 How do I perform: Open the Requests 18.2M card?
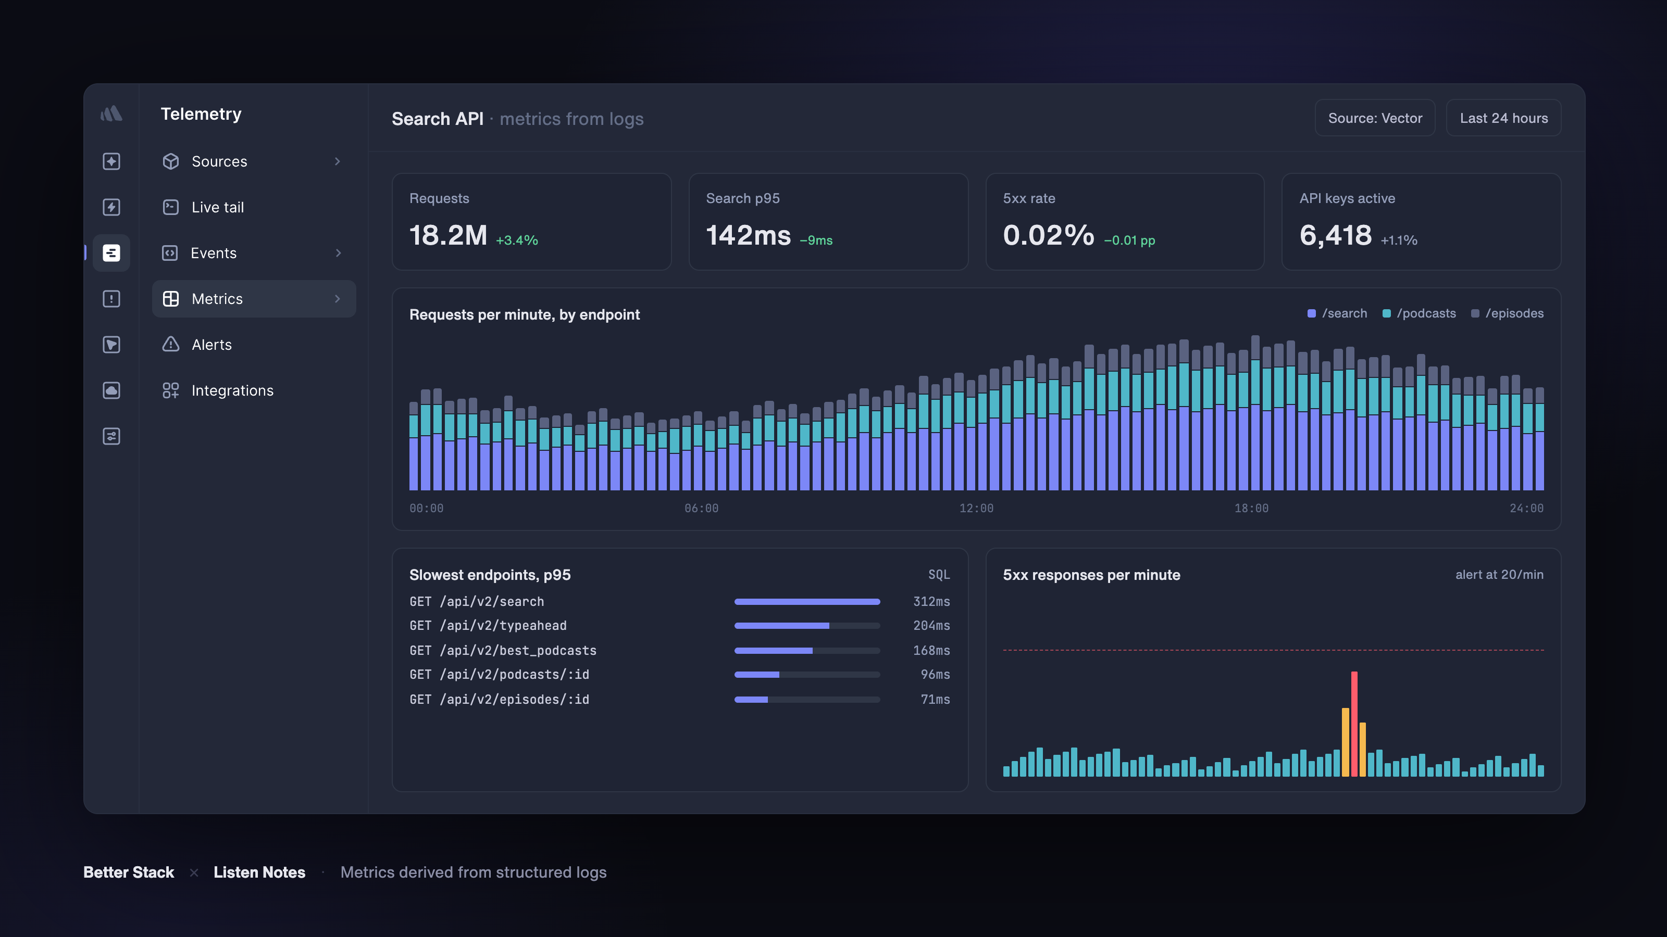[532, 222]
